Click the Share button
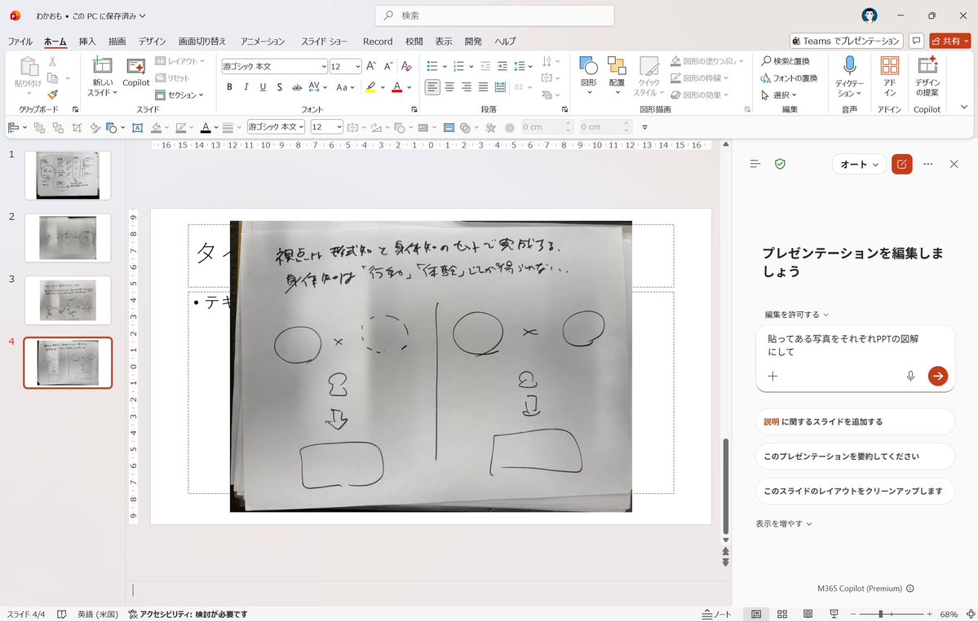978x622 pixels. 950,41
